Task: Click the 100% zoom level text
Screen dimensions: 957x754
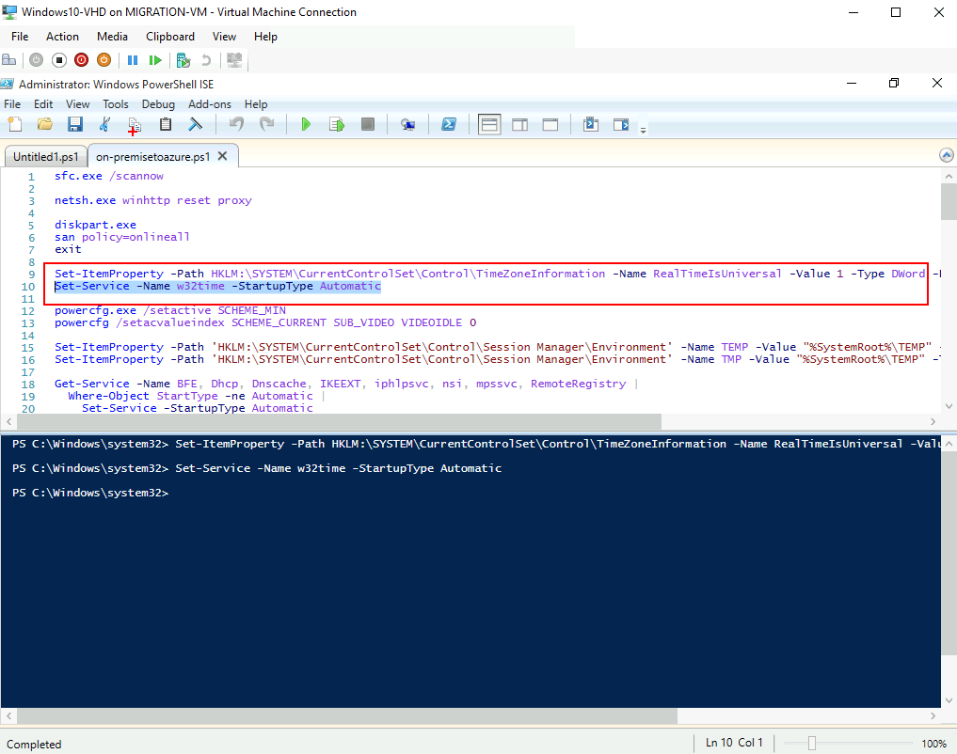Action: tap(933, 744)
